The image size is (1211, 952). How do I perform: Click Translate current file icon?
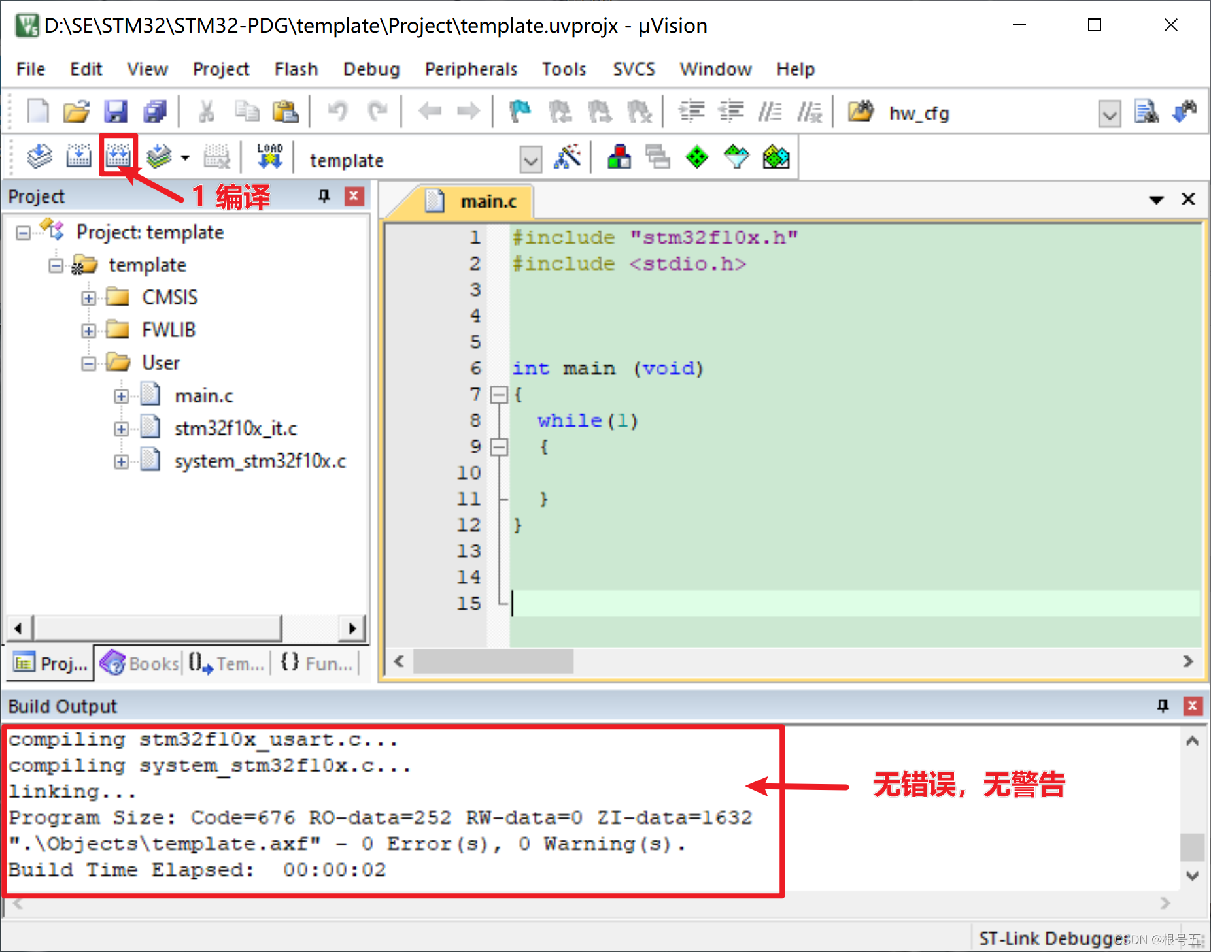(39, 157)
